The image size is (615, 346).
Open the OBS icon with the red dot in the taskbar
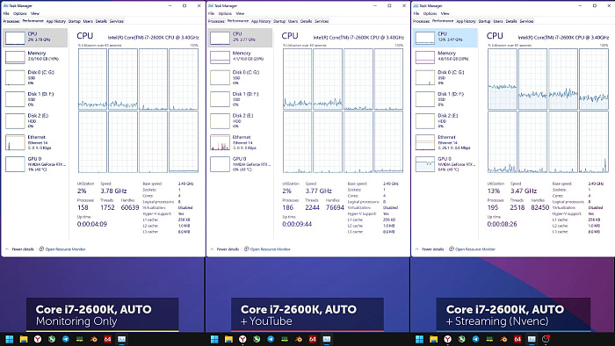[x=546, y=339]
